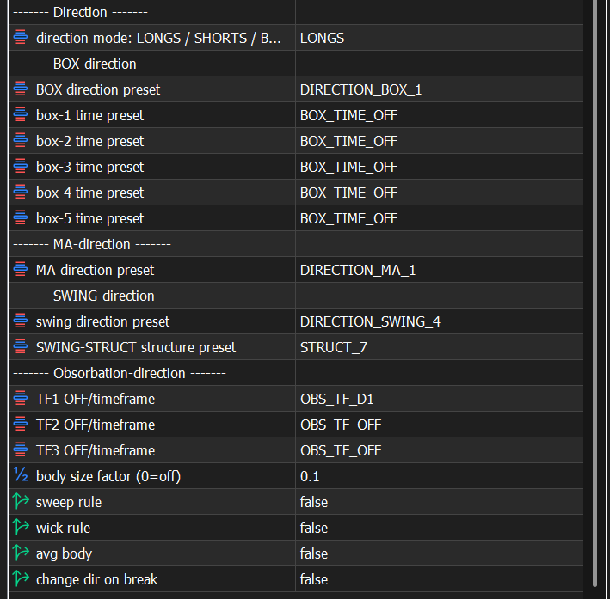Select the 'TF2 OFF/timeframe' label
This screenshot has width=610, height=599.
click(96, 425)
